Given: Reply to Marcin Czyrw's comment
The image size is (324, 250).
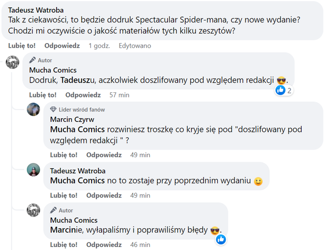Looking at the screenshot, I should point(104,155).
